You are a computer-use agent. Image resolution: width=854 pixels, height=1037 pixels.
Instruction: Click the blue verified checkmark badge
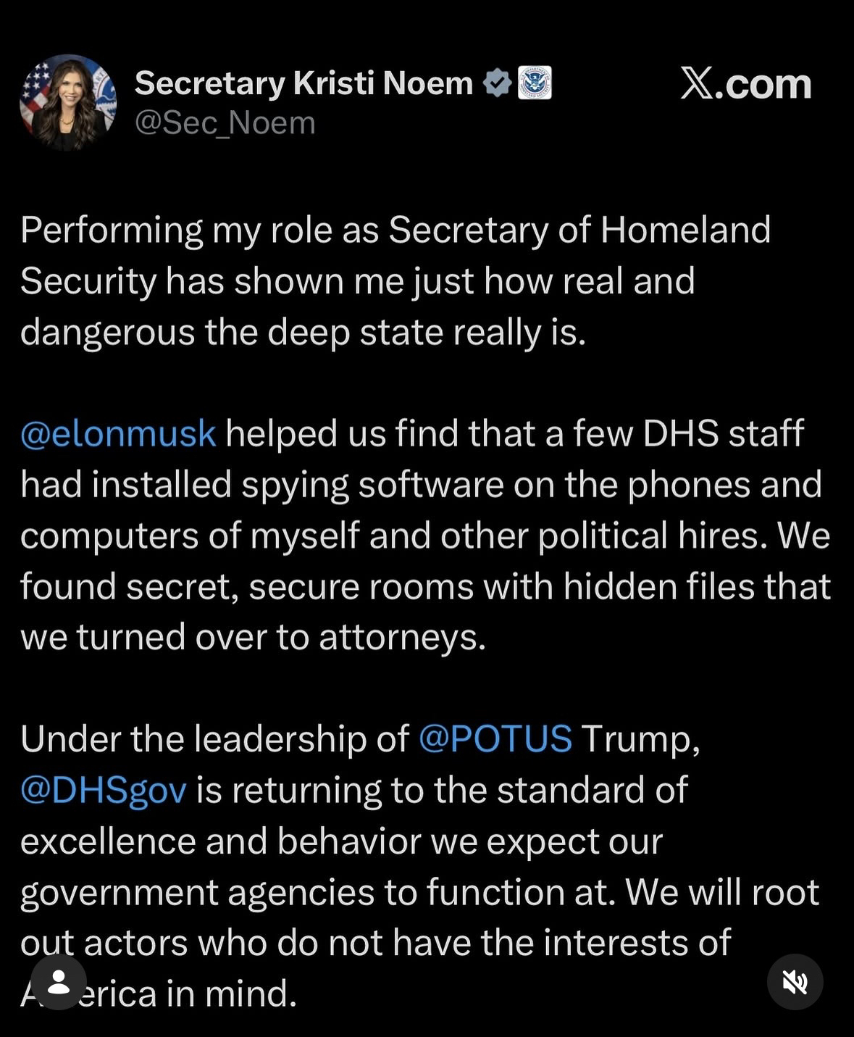pyautogui.click(x=497, y=83)
